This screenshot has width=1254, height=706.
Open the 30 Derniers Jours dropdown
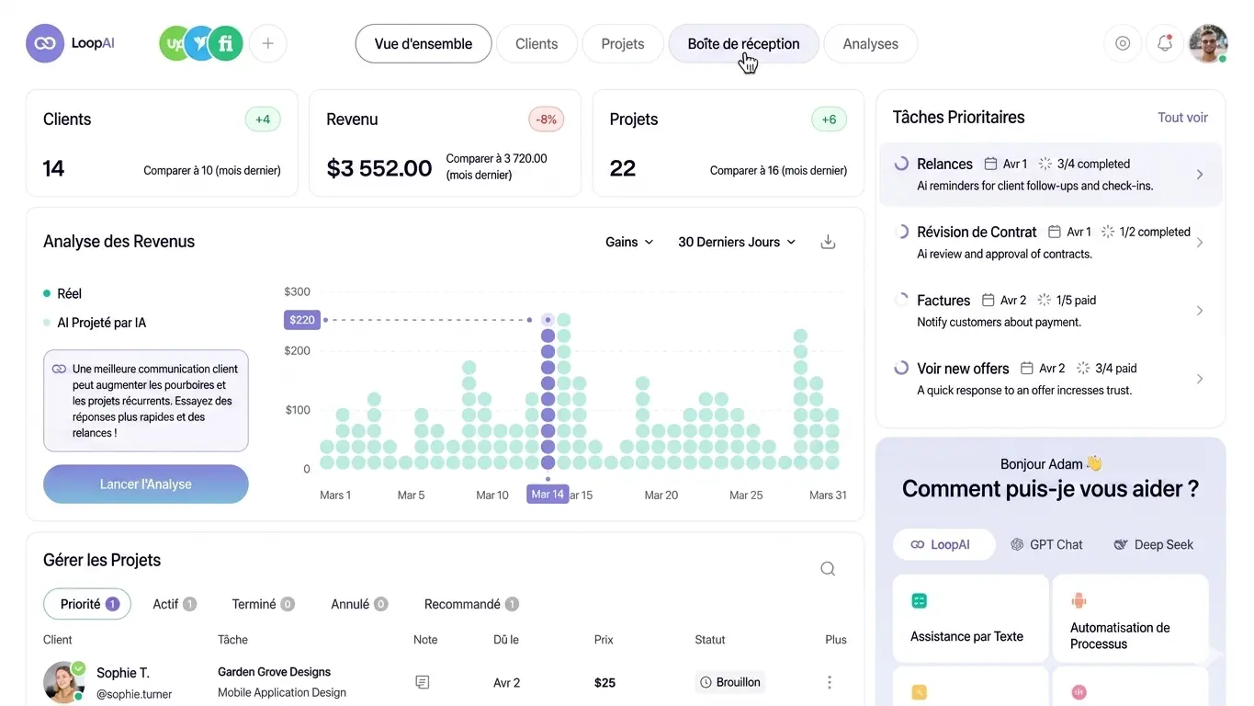[737, 242]
